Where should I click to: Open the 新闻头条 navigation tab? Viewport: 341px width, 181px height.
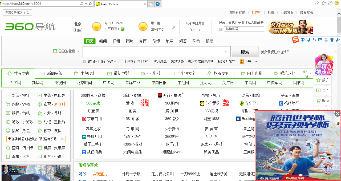tap(51, 73)
